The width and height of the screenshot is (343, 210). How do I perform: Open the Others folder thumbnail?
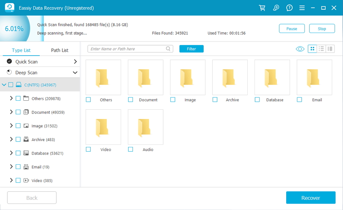pos(103,77)
